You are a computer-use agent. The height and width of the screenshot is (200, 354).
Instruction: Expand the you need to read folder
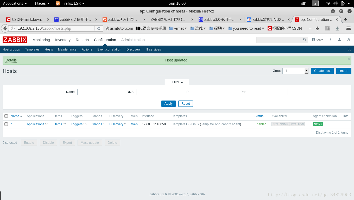(246, 28)
